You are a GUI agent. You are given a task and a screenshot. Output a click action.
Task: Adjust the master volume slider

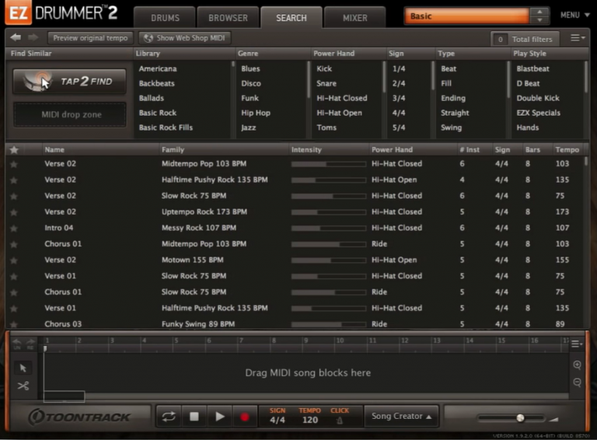click(x=520, y=418)
